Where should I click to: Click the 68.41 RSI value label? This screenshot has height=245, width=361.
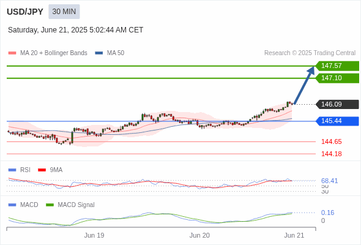329,181
